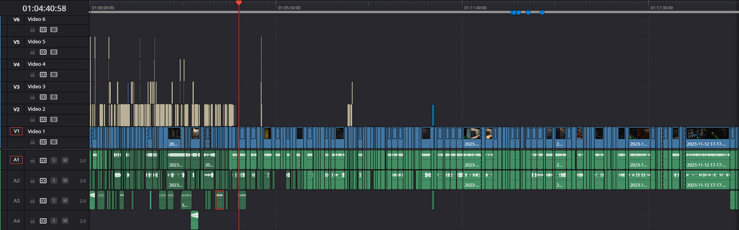The height and width of the screenshot is (230, 739).
Task: Solo audio track A1
Action: click(x=54, y=161)
